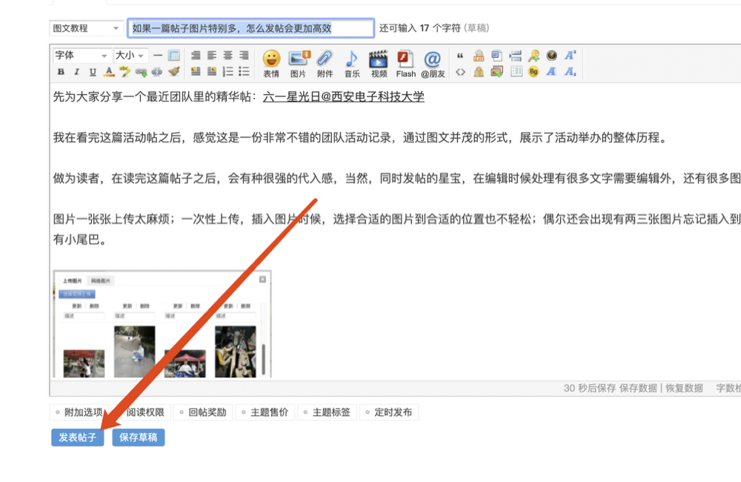Insert a horizontal rule line
The width and height of the screenshot is (741, 482).
[158, 56]
